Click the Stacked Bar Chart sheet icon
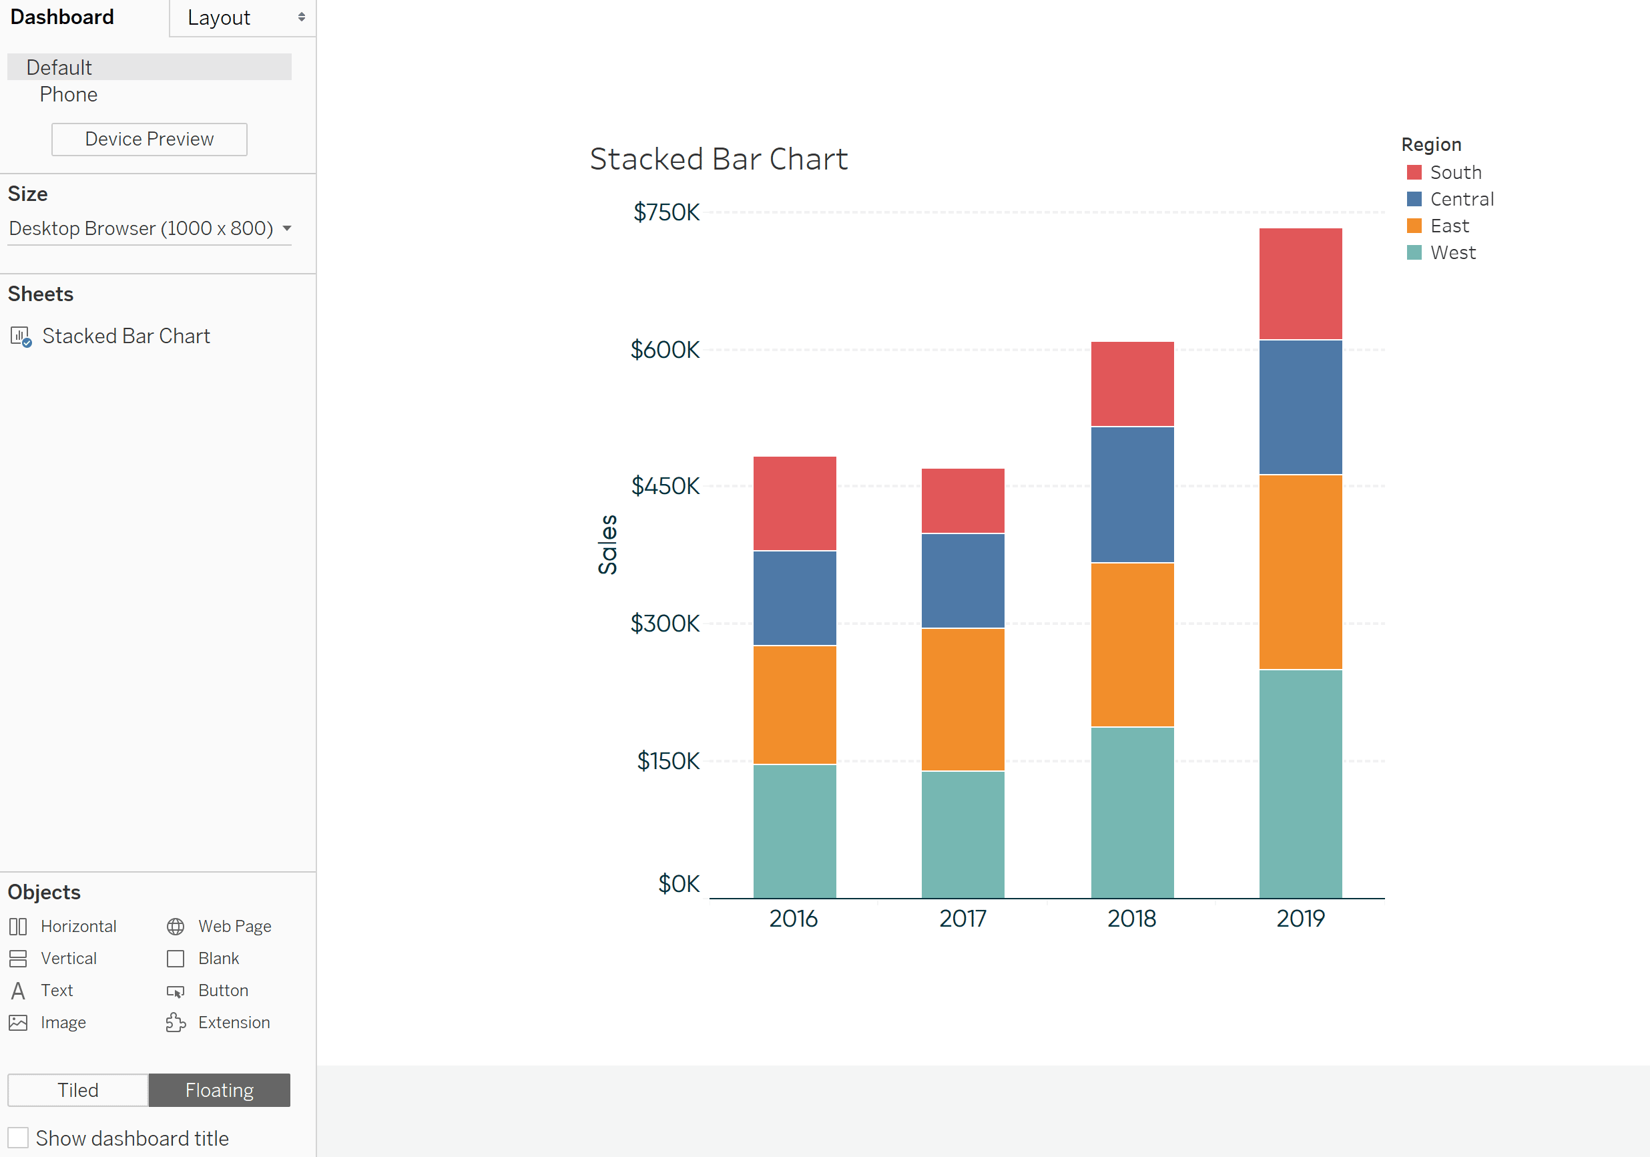This screenshot has width=1650, height=1157. [x=21, y=336]
